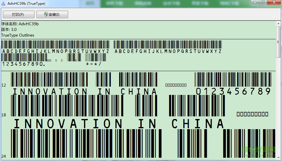Screen dimensions: 282x161
Task: Click the 安装(I) install button
Action: click(x=52, y=14)
